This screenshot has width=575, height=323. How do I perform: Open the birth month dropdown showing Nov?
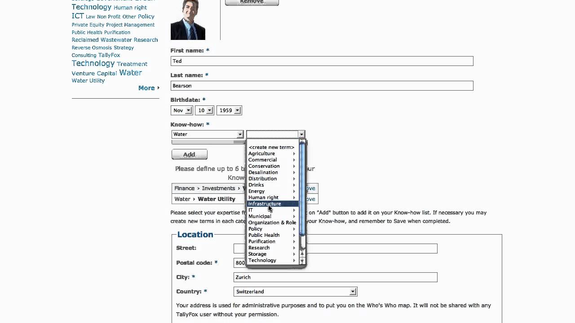(x=182, y=110)
